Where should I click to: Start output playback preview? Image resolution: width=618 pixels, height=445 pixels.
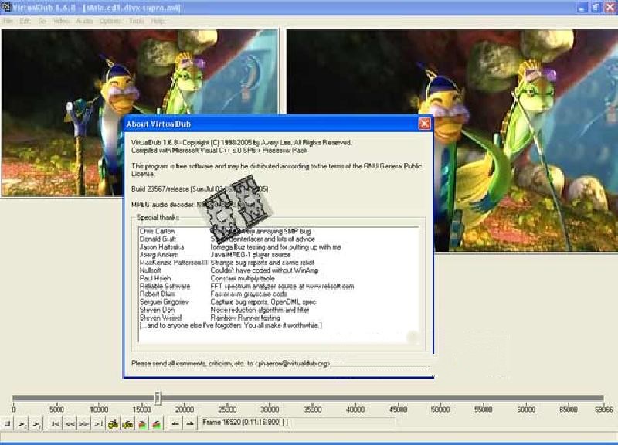point(36,423)
